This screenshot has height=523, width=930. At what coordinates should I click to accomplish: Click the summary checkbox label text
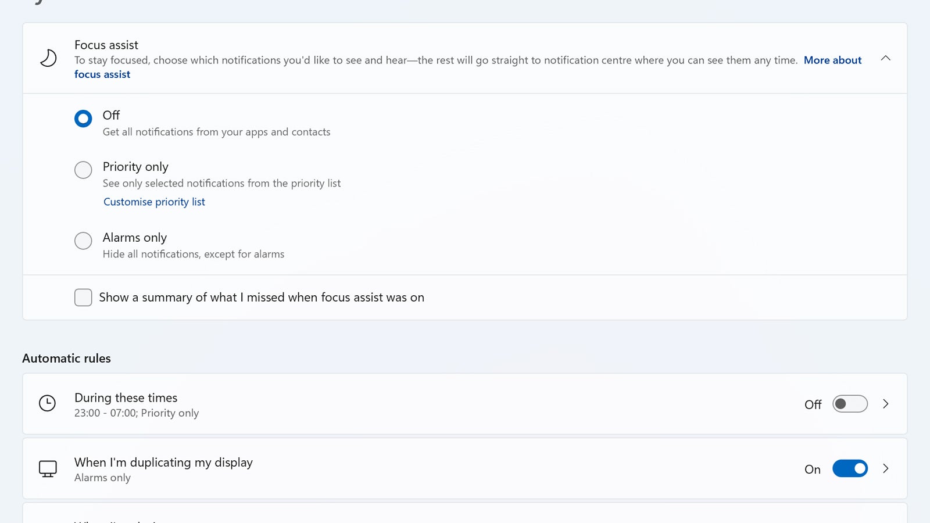(x=262, y=298)
